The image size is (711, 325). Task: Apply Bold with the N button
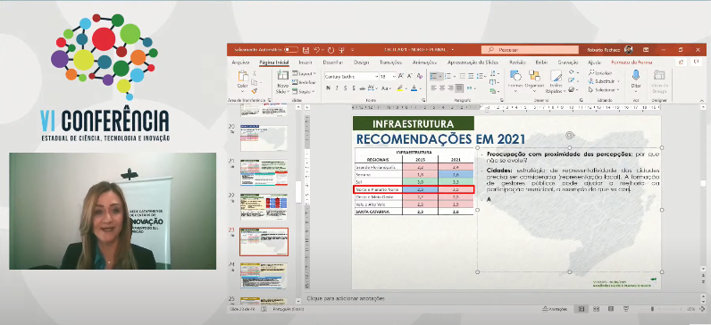[329, 87]
